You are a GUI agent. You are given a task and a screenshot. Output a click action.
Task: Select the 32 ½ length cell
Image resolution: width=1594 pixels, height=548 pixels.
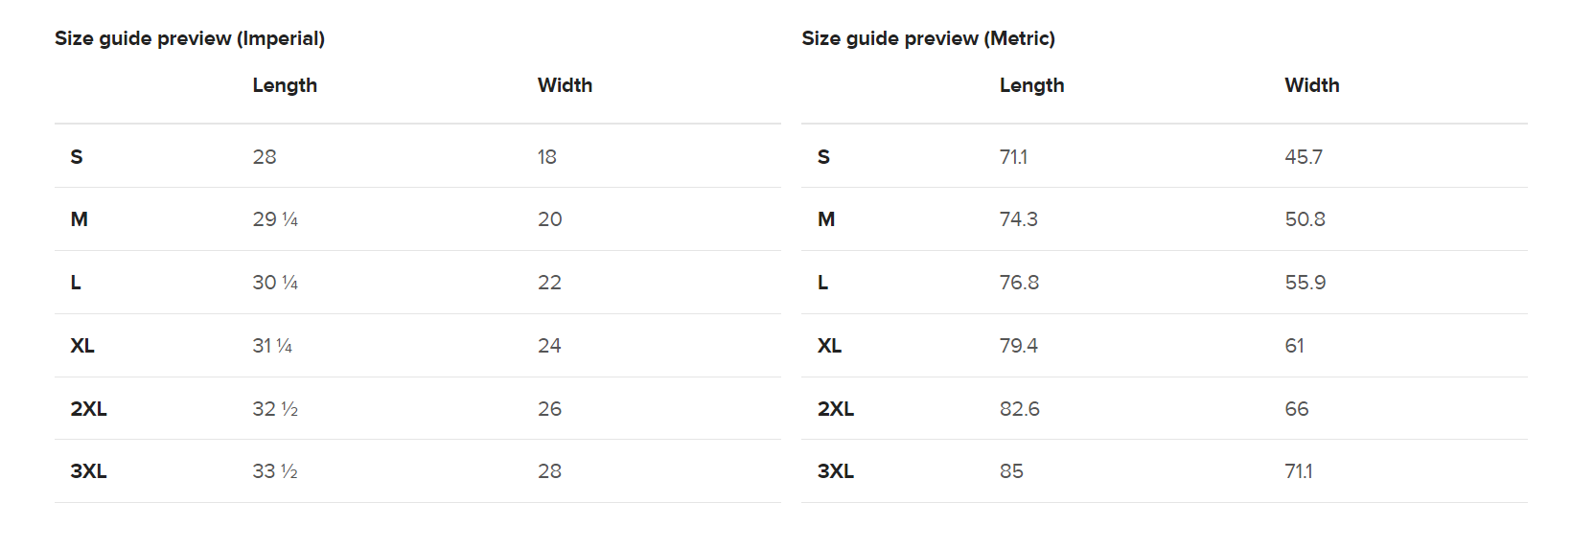[275, 409]
